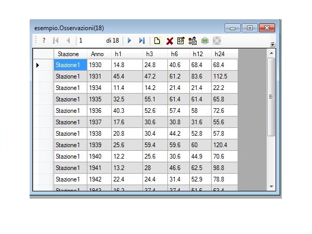Click the h24 column header
Image resolution: width=312 pixels, height=234 pixels.
pyautogui.click(x=225, y=54)
